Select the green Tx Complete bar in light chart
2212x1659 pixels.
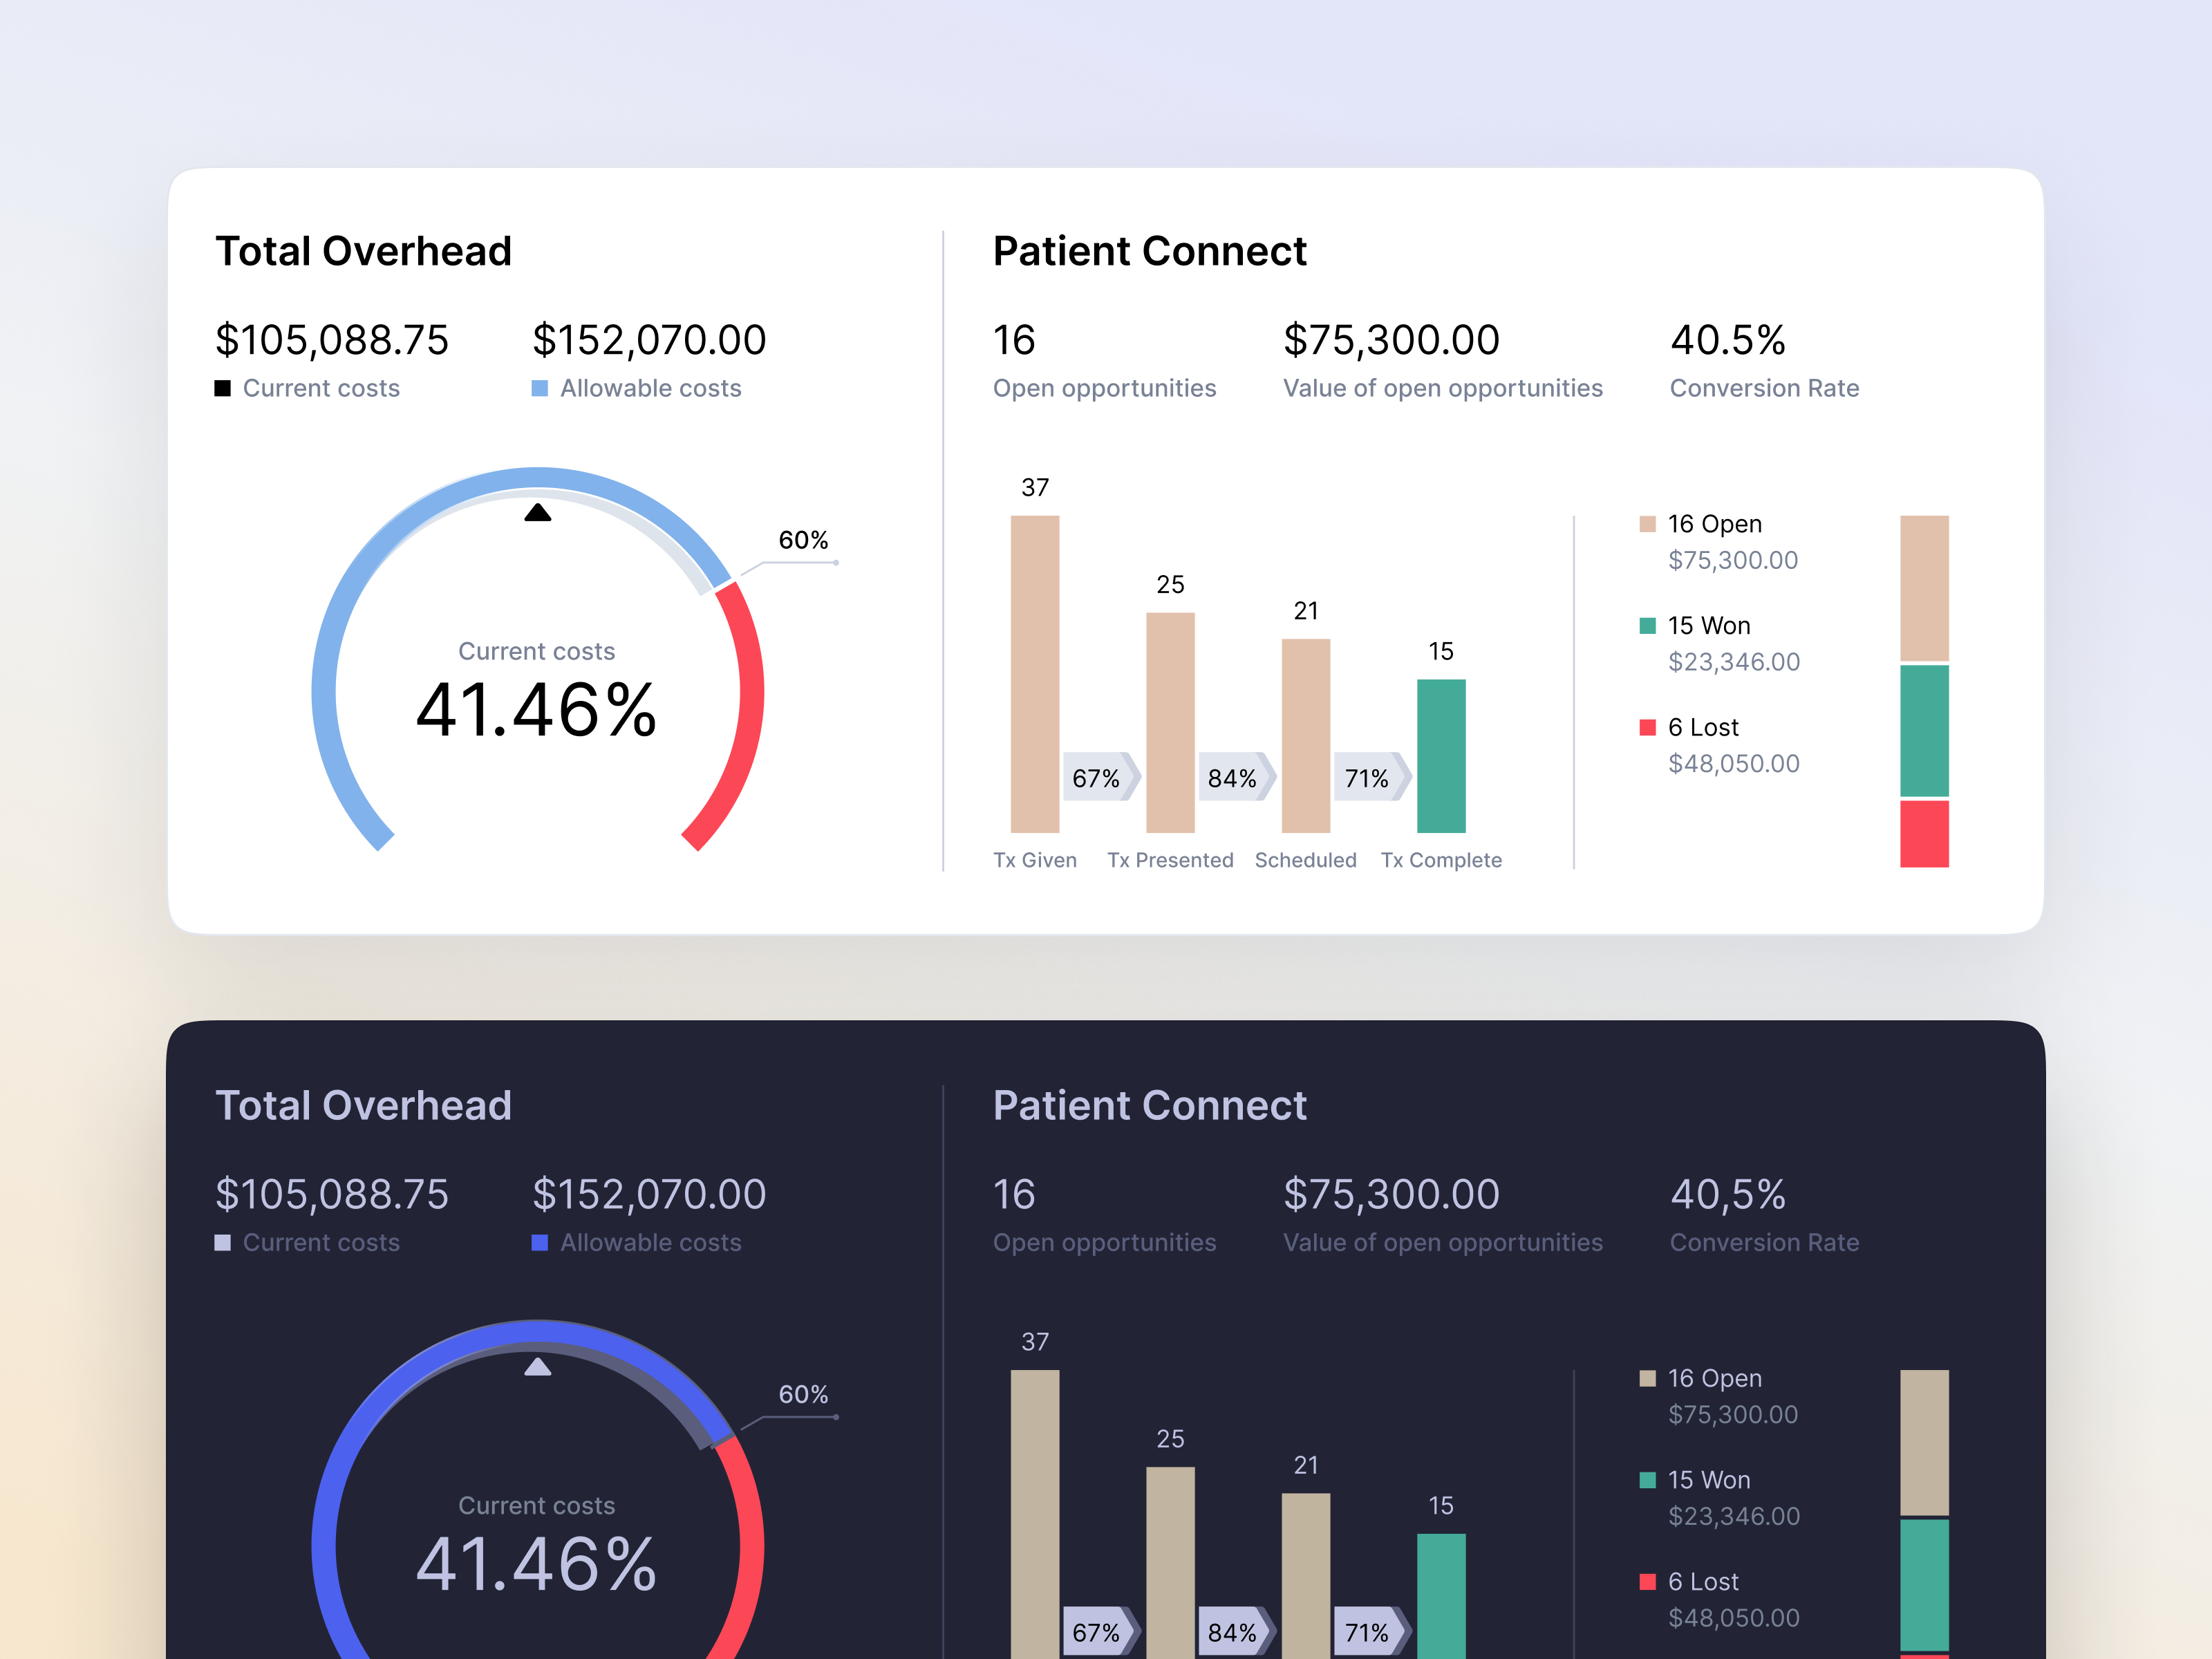coord(1441,755)
